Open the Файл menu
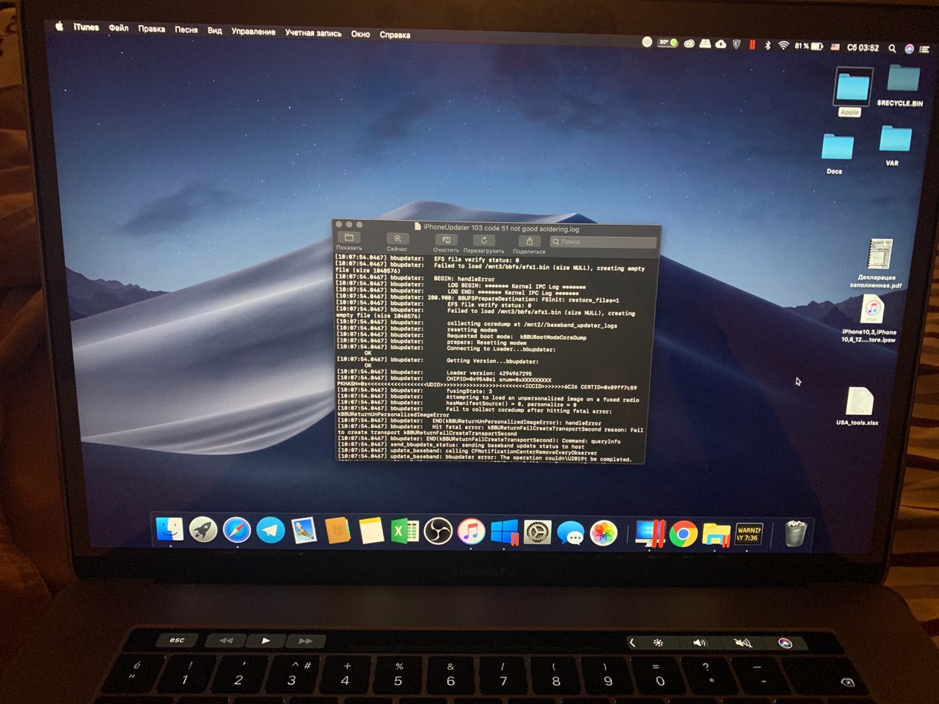Screen dimensions: 939x704 119,28
